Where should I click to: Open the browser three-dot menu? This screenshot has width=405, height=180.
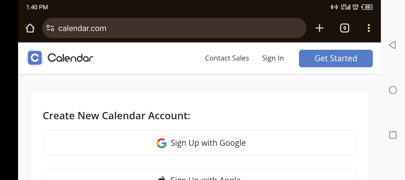369,28
